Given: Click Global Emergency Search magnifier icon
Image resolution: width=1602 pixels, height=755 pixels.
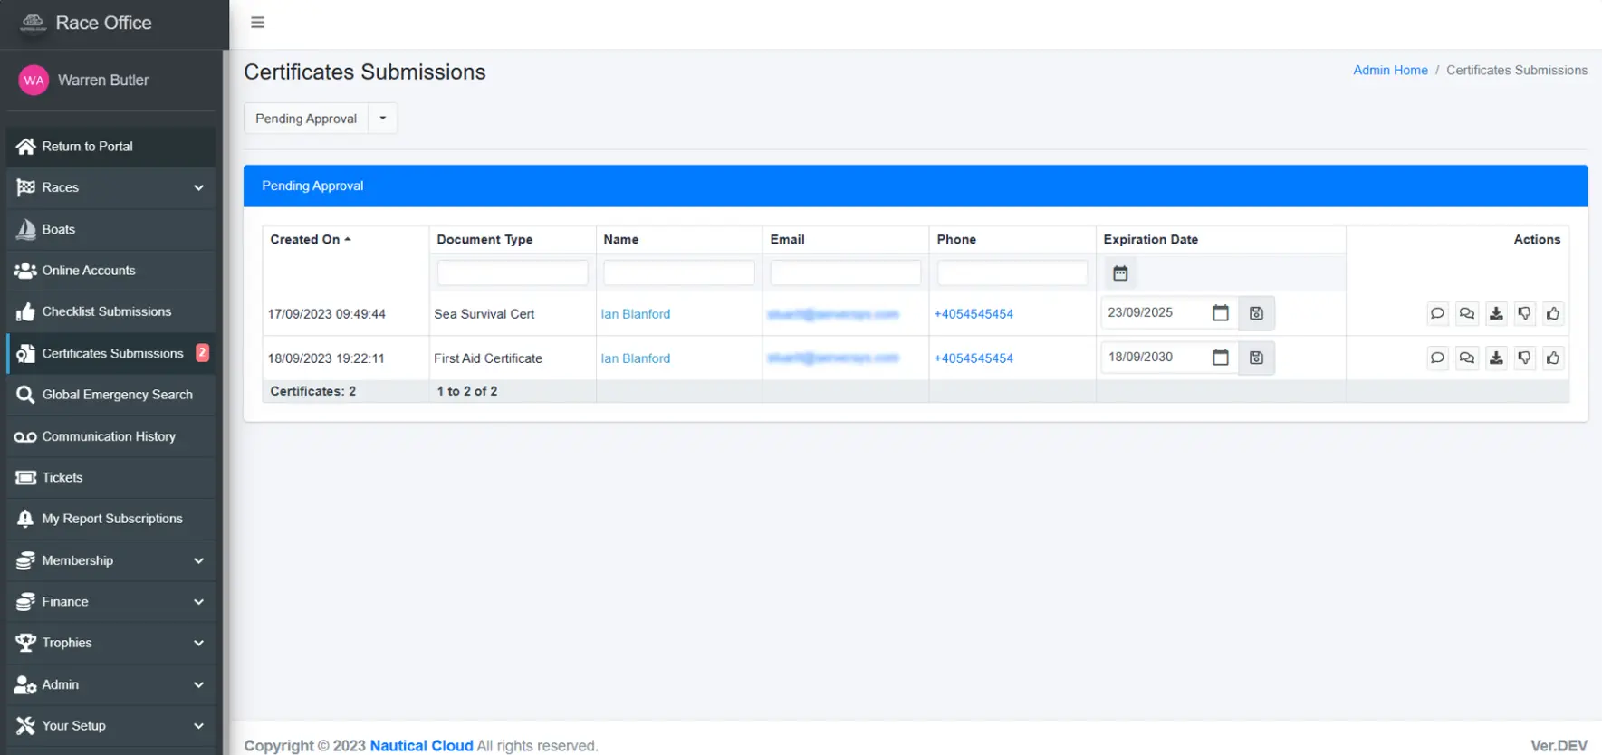Looking at the screenshot, I should (x=25, y=395).
